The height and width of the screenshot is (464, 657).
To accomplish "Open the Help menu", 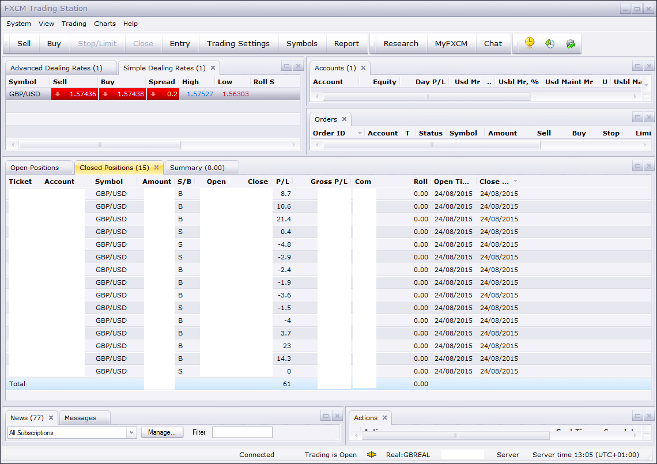I will pos(130,24).
